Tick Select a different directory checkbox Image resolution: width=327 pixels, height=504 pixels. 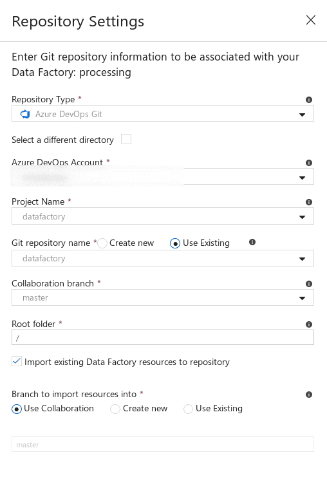tap(126, 139)
